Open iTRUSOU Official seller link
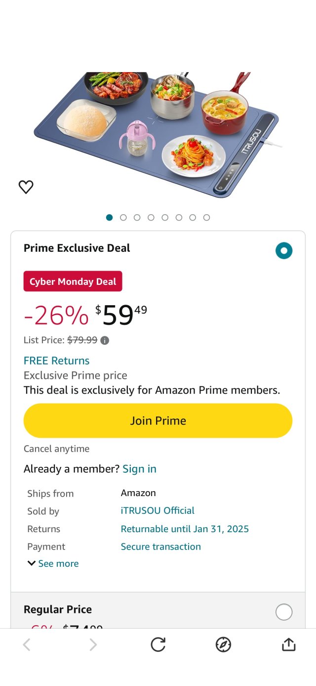The image size is (316, 686). [x=158, y=510]
